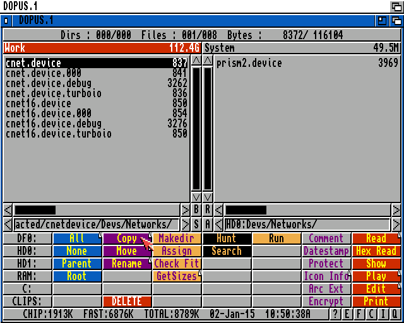Click the Check Fit button
The height and width of the screenshot is (323, 404).
point(177,264)
